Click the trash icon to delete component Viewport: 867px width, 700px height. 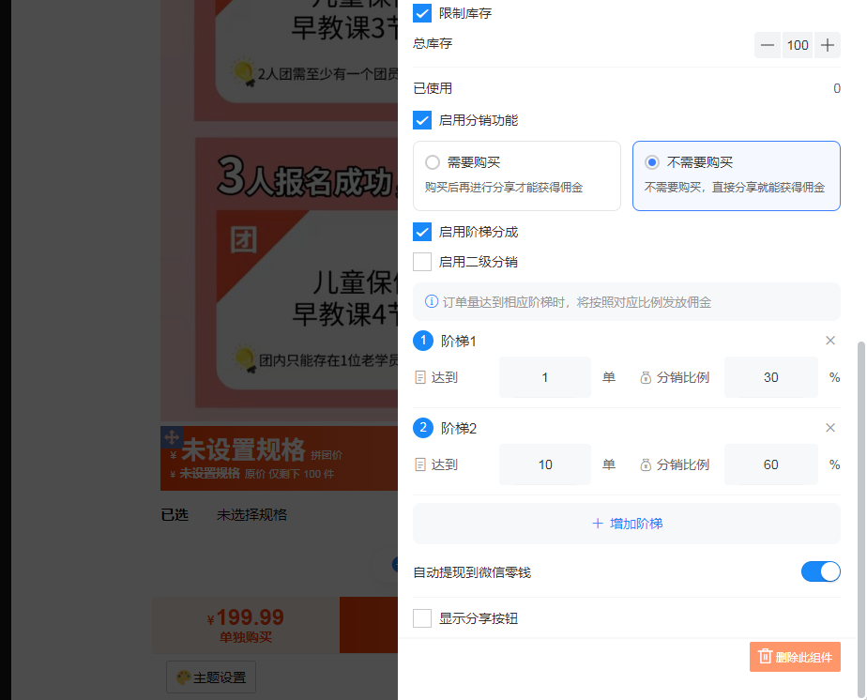tap(765, 657)
